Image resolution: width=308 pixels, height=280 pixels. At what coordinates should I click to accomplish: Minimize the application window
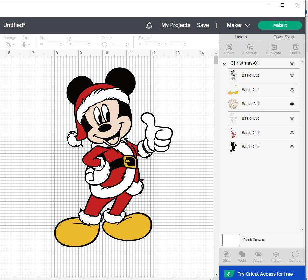tap(267, 5)
